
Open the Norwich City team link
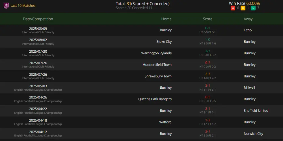pyautogui.click(x=253, y=134)
